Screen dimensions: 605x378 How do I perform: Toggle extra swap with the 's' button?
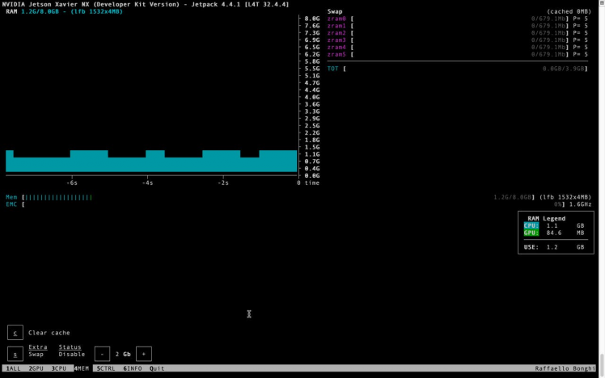click(15, 354)
